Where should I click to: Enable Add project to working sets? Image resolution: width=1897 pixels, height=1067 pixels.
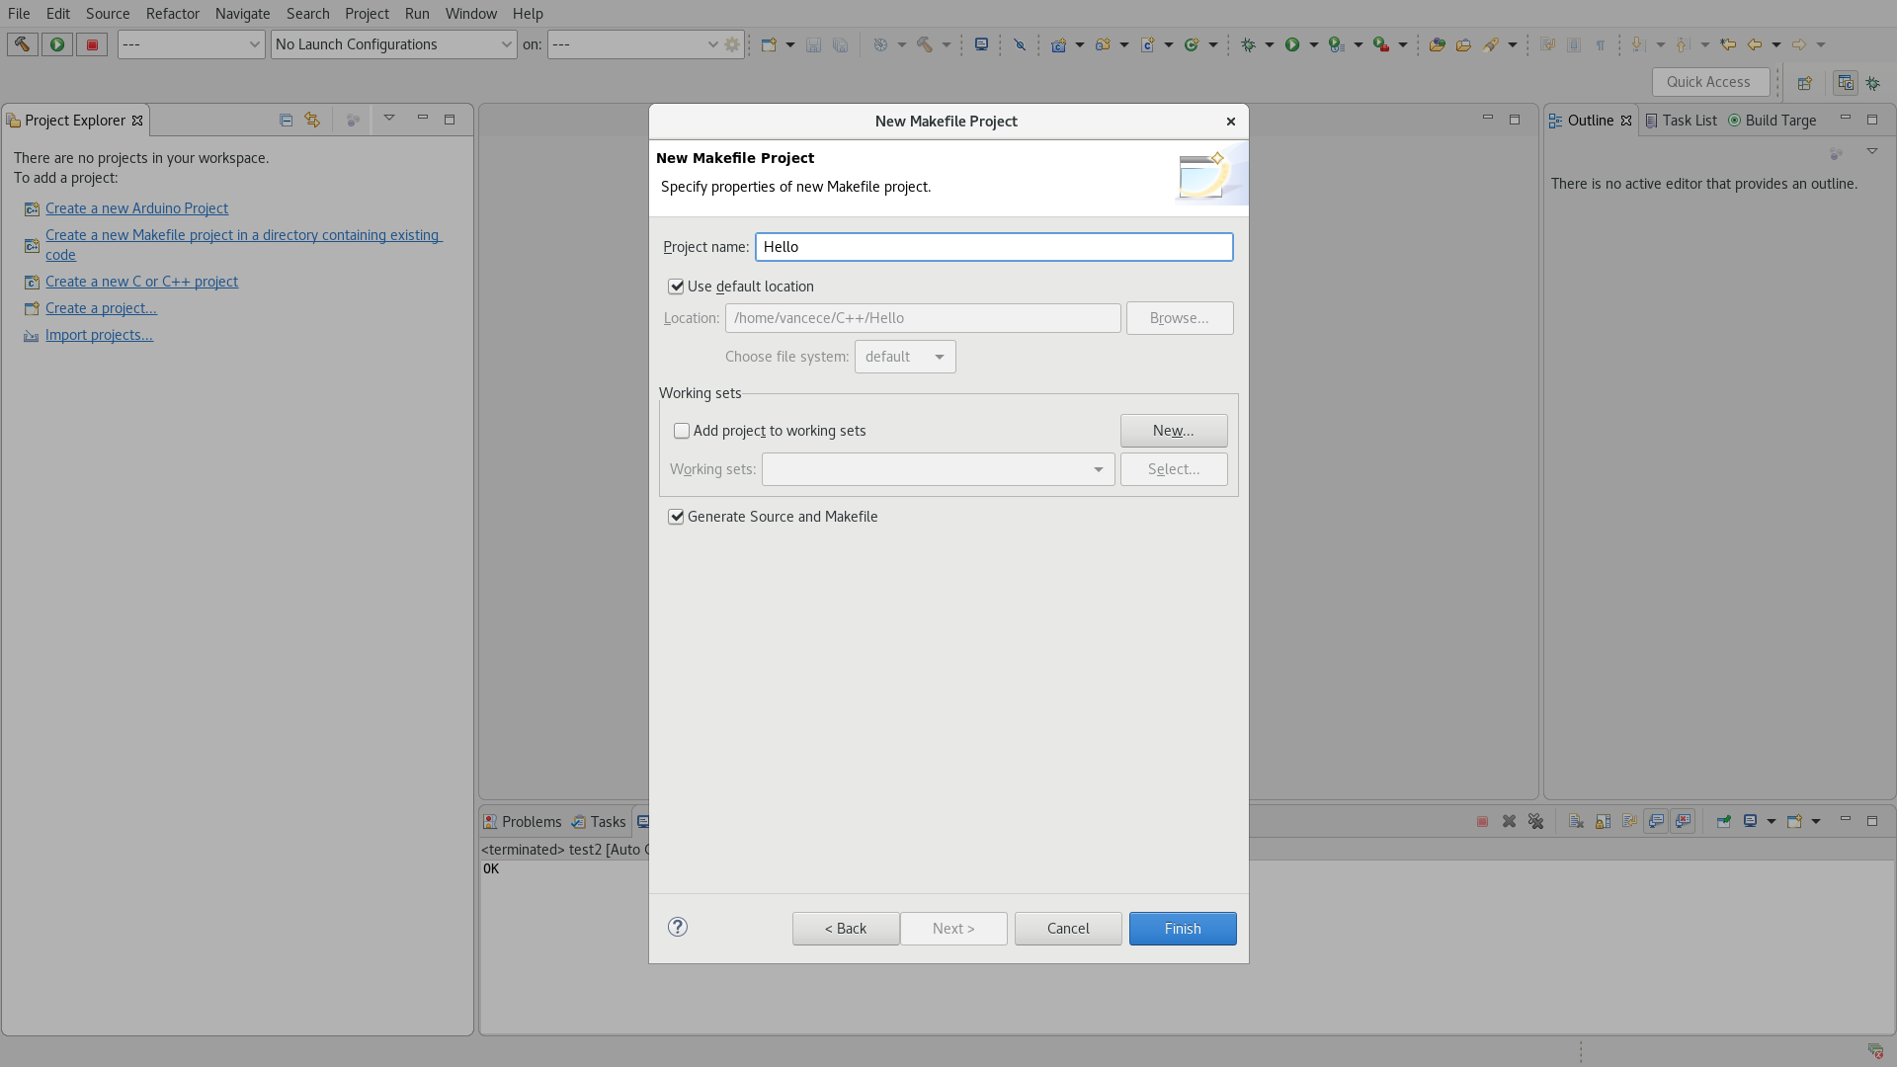(x=682, y=431)
